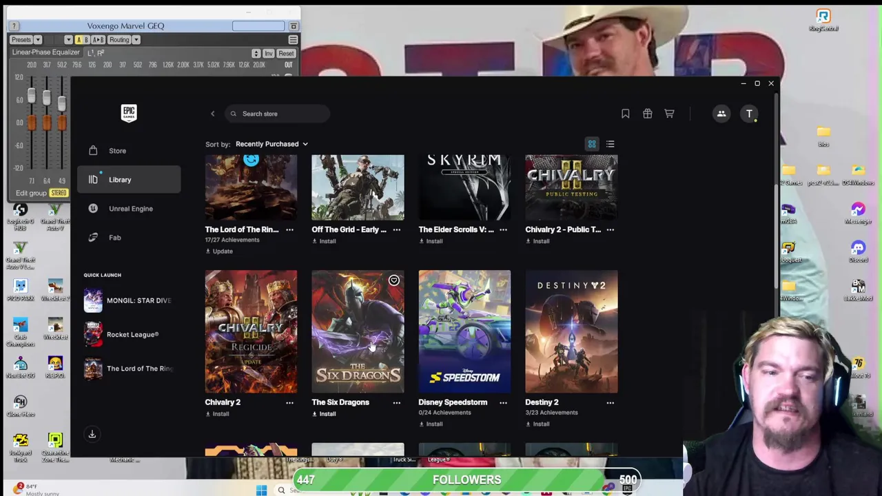Click Update under Lord of the Rings

tap(219, 251)
